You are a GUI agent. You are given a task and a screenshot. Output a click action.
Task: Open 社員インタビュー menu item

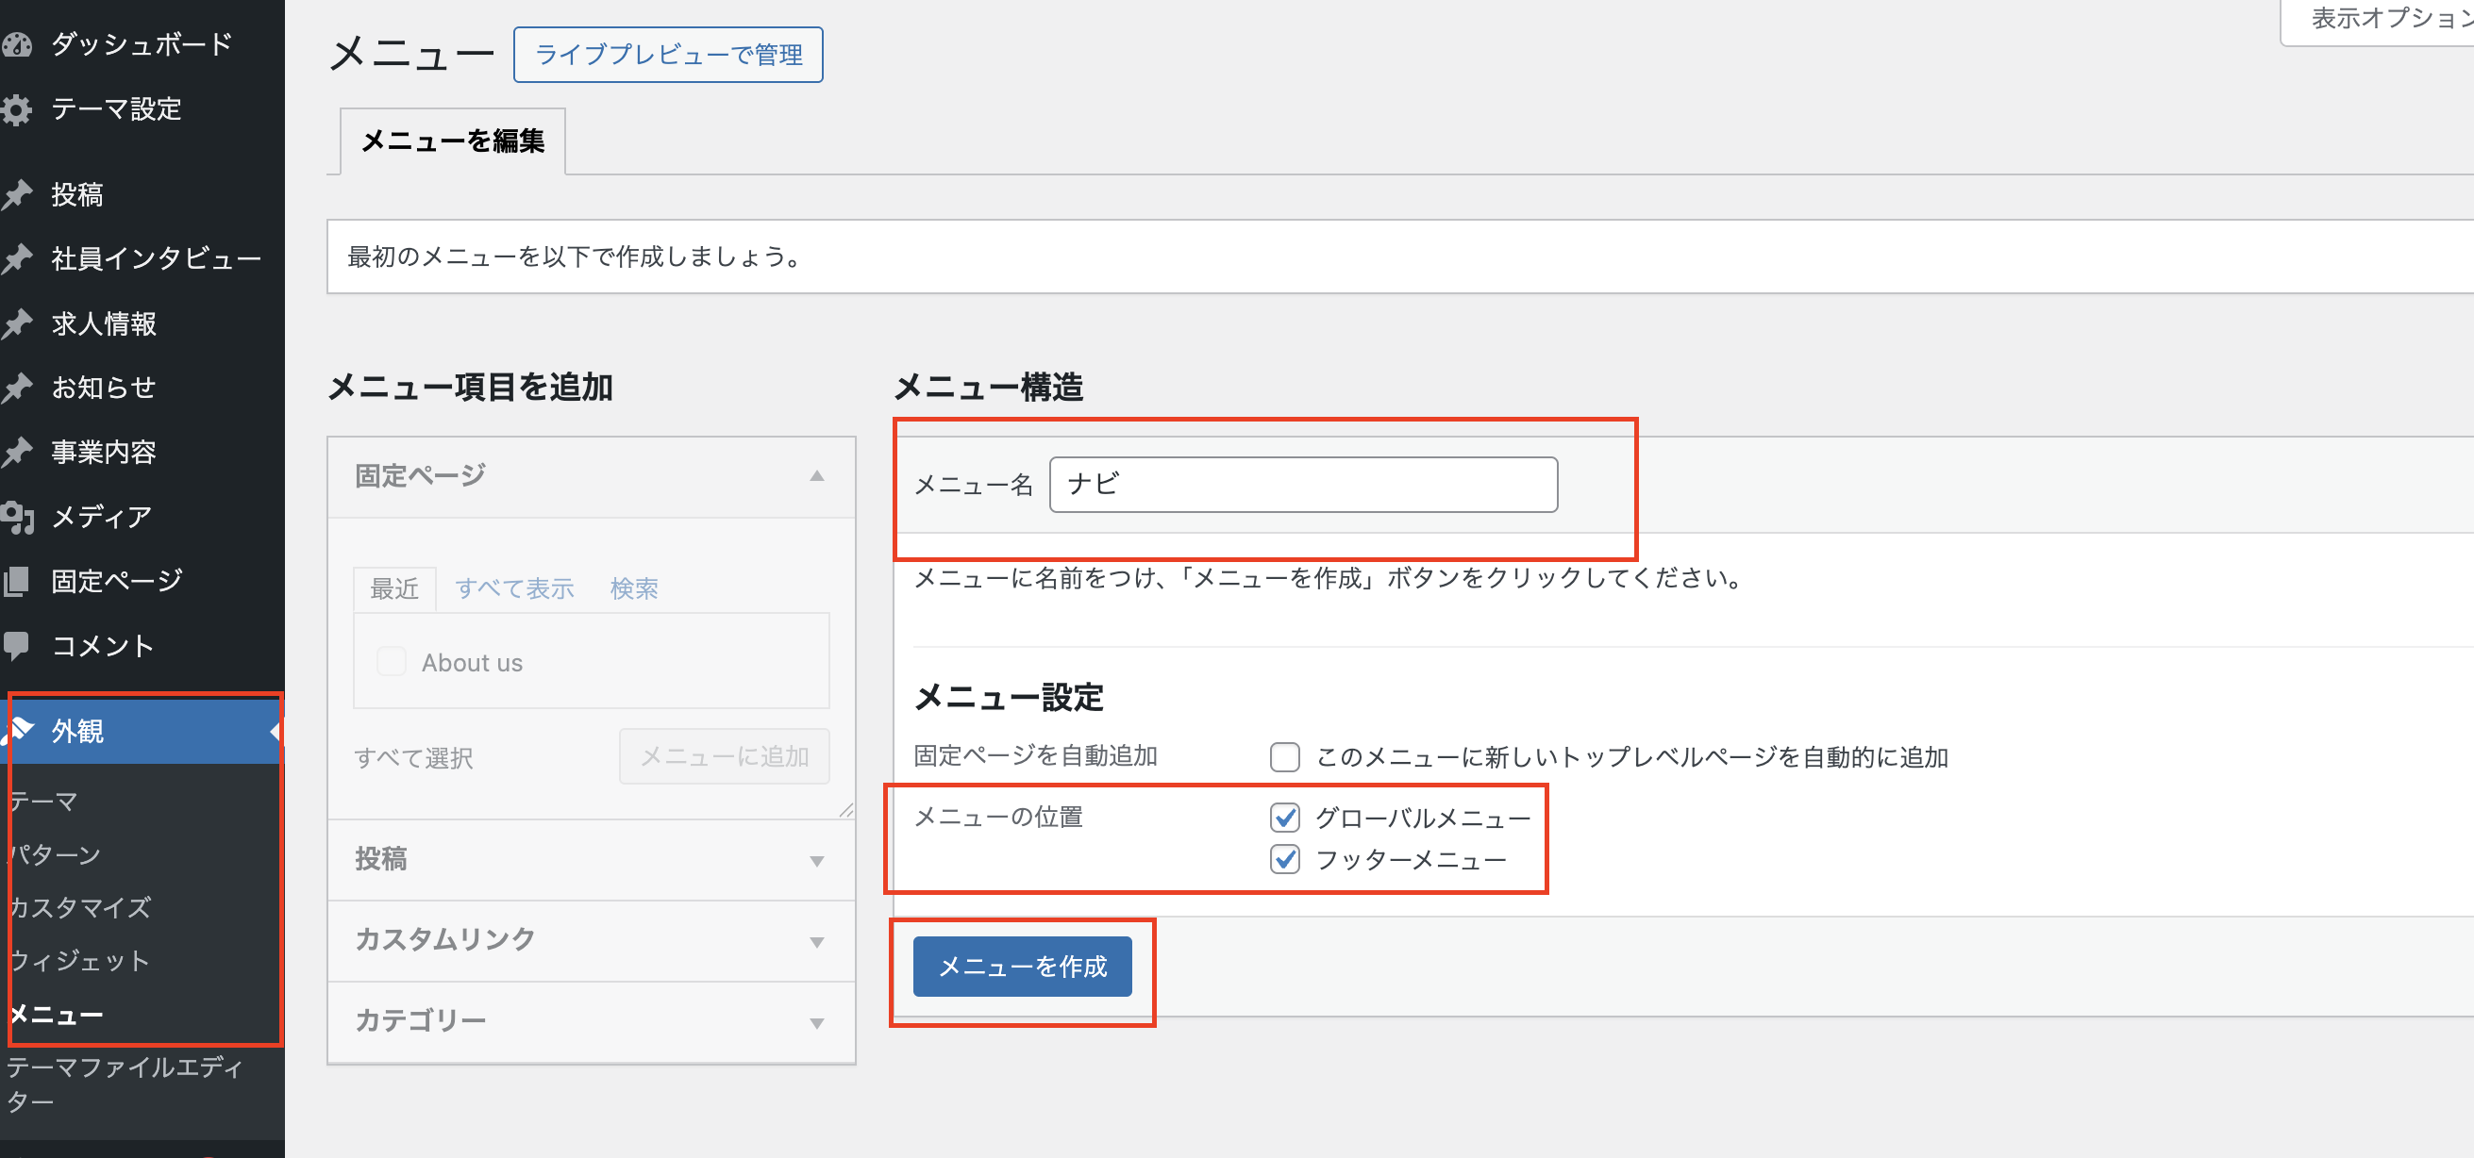point(156,258)
